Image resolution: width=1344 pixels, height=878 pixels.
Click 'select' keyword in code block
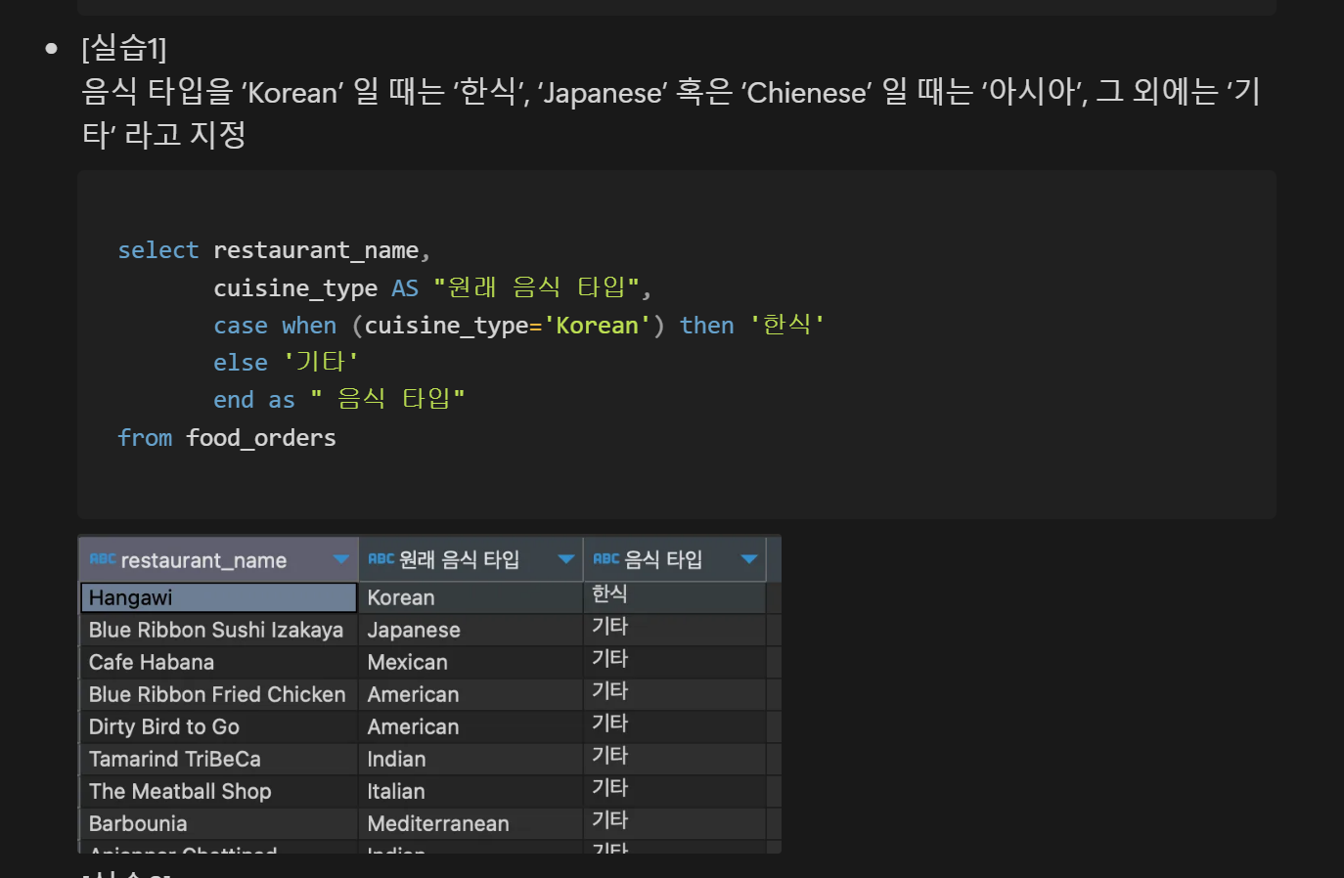click(158, 250)
